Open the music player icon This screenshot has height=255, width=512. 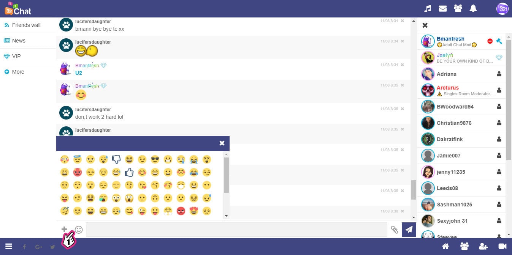click(x=428, y=8)
